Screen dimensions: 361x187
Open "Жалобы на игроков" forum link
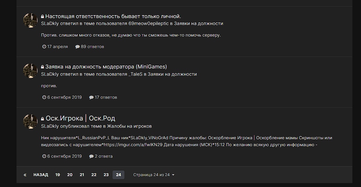(x=129, y=126)
